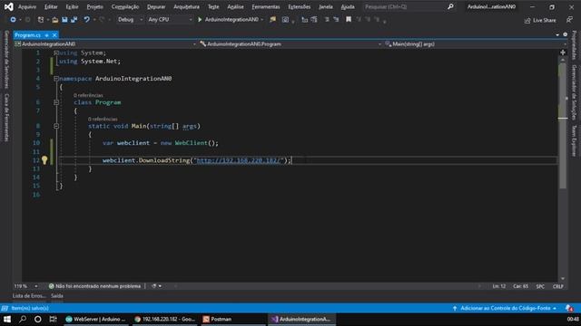The width and height of the screenshot is (581, 326).
Task: Click the http://192.168.220.182/ URL in code
Action: (239, 160)
